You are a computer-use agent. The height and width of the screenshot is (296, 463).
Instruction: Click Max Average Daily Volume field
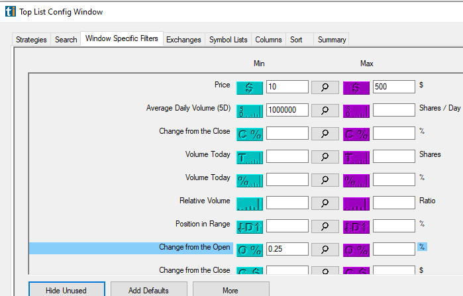pyautogui.click(x=394, y=110)
